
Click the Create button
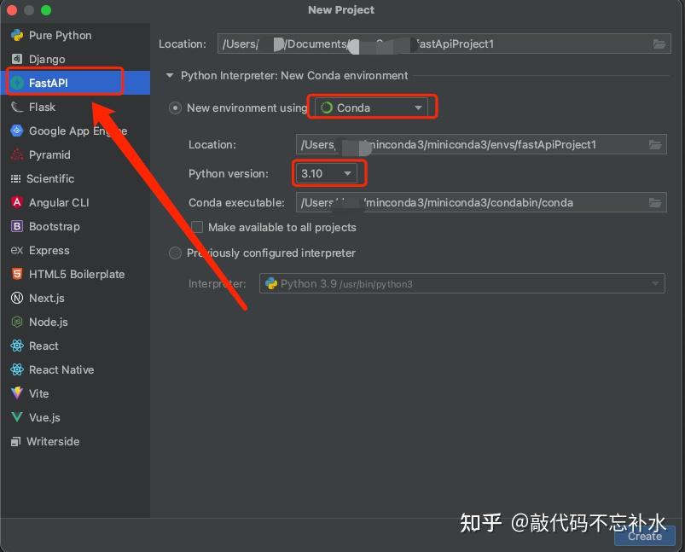coord(645,537)
